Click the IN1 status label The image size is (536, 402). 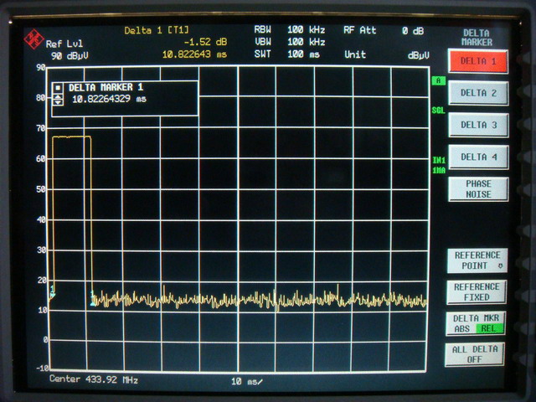coord(439,160)
